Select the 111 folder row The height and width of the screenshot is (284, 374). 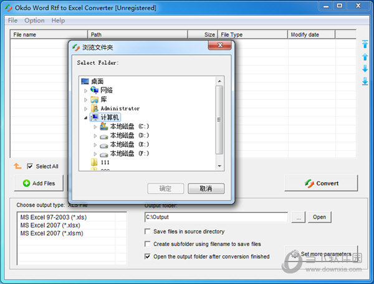tap(105, 162)
